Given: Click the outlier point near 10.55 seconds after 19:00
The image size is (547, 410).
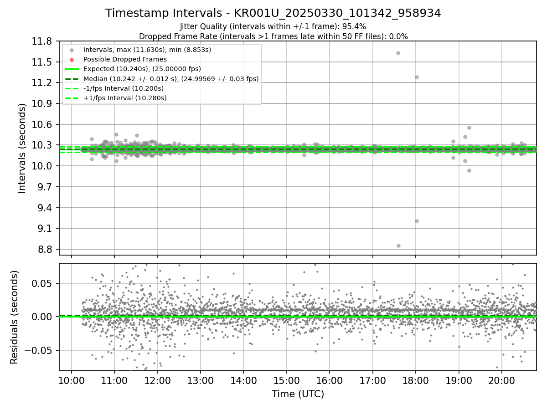Looking at the screenshot, I should point(469,128).
